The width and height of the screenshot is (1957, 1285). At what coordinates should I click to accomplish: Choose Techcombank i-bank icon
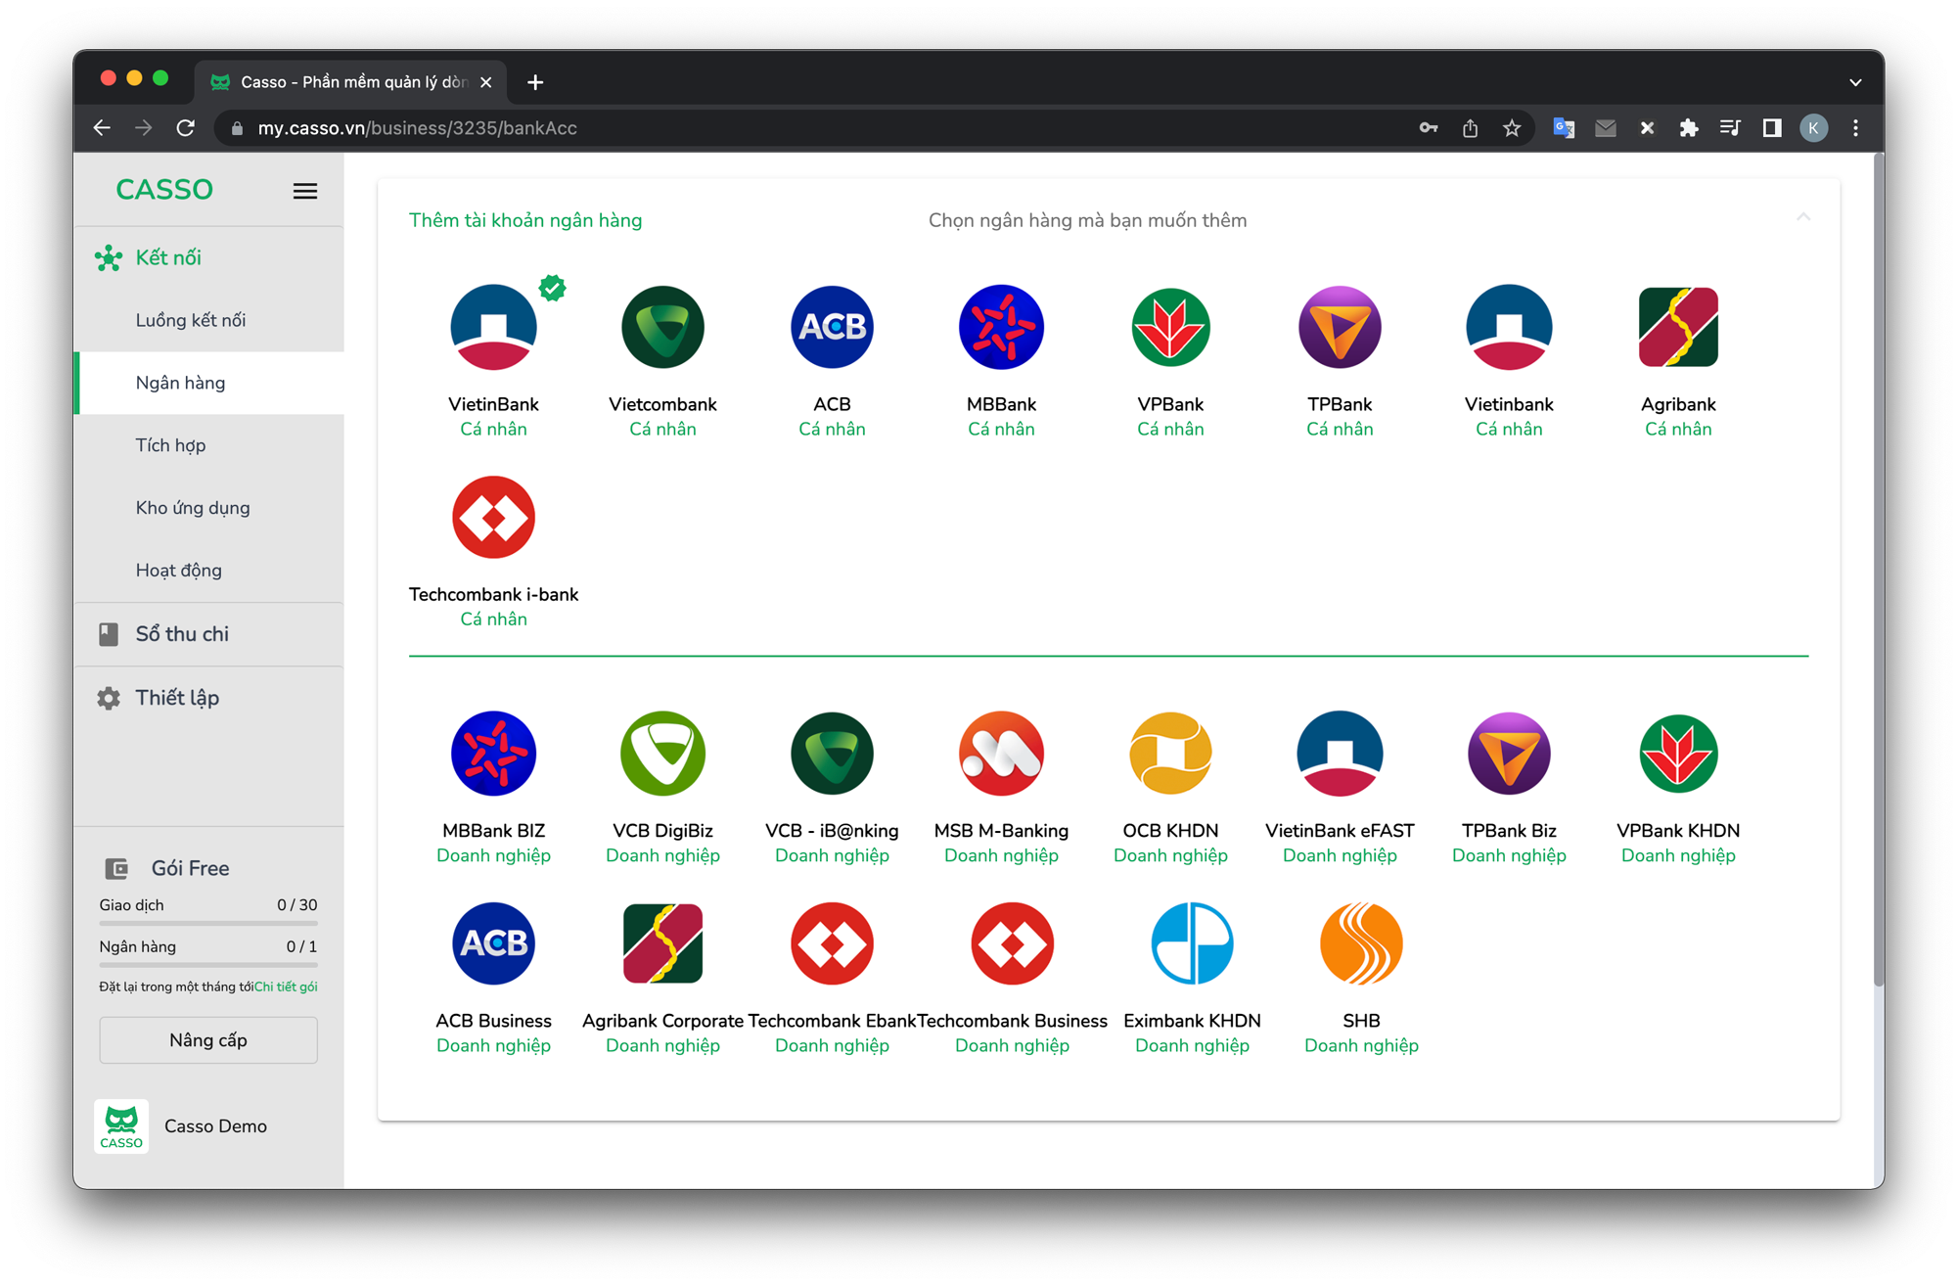(493, 517)
